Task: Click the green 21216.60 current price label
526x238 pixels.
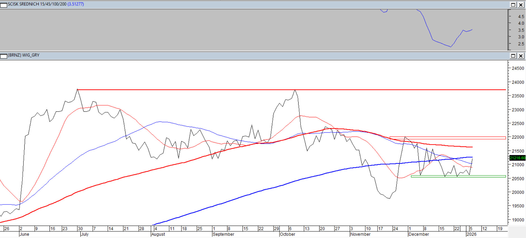Action: [x=517, y=158]
